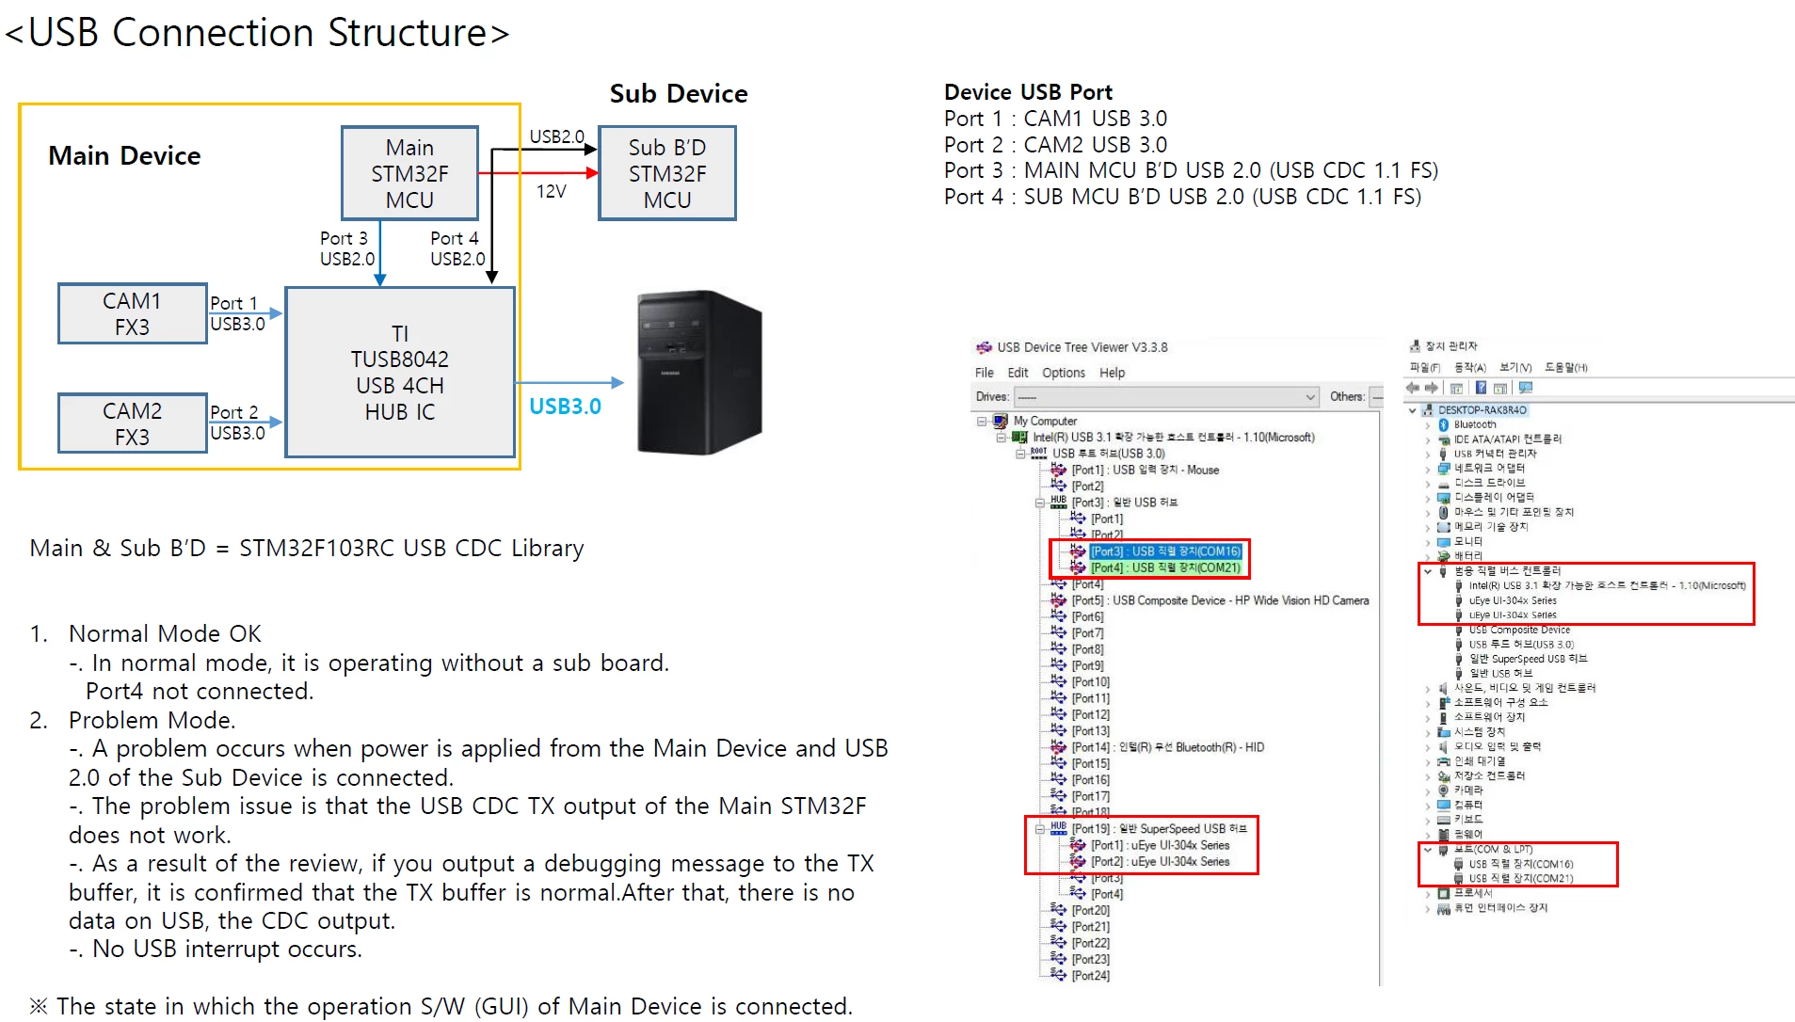This screenshot has height=1022, width=1795.
Task: Collapse the Port19 SuperSpeed USB hub node
Action: click(x=1040, y=829)
